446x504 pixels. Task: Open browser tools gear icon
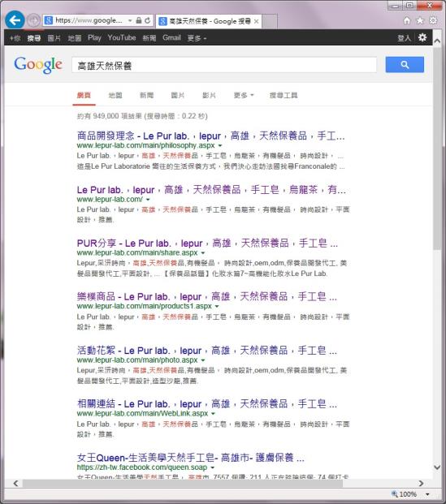433,20
